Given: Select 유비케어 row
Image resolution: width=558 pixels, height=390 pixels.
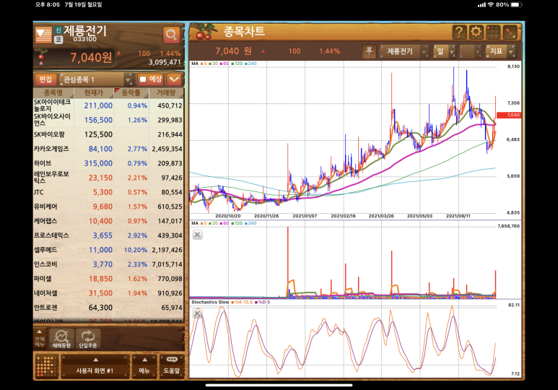Looking at the screenshot, I should pyautogui.click(x=108, y=207).
